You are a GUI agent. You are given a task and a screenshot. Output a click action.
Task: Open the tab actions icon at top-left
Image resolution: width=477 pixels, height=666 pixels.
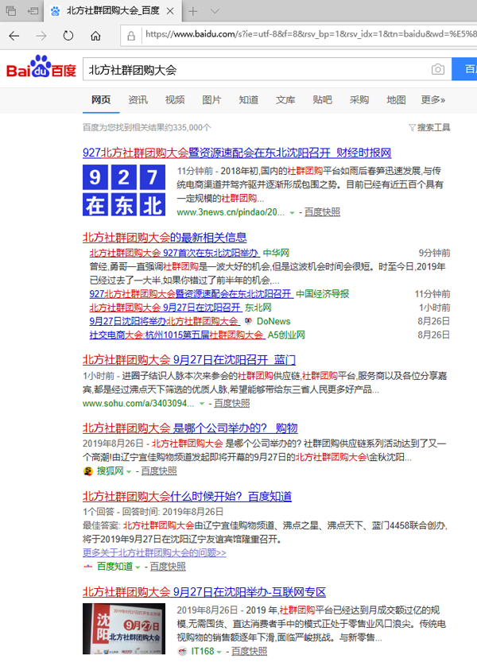(11, 11)
